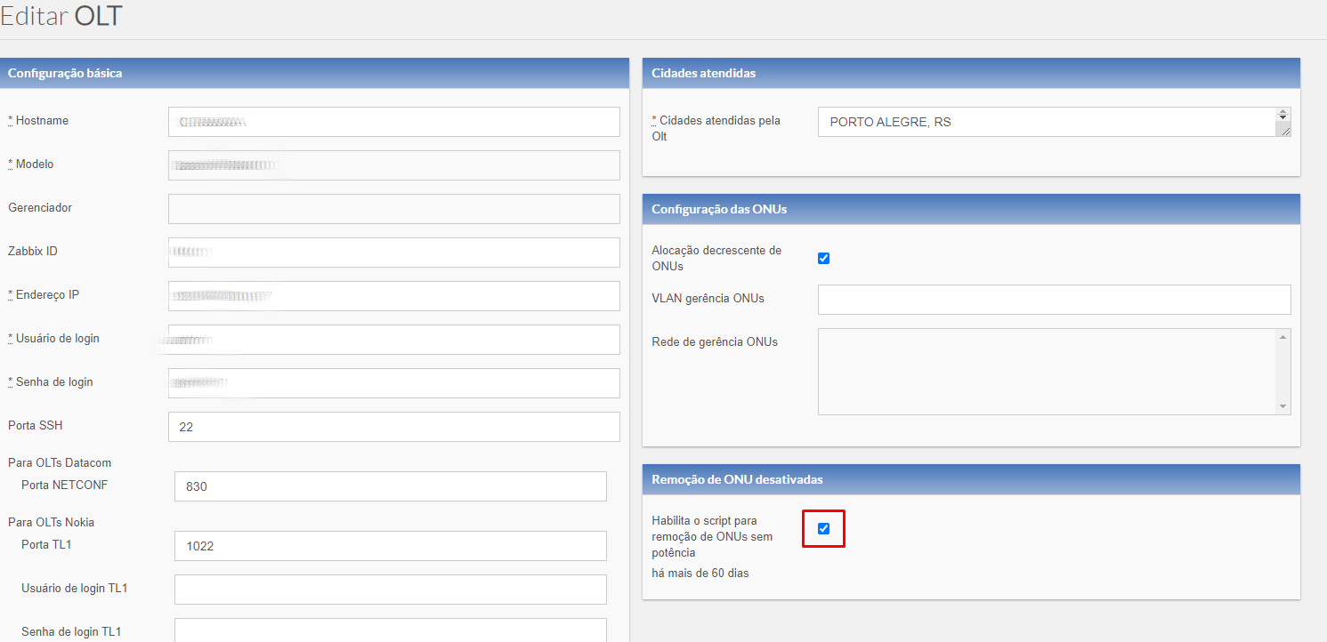Image resolution: width=1327 pixels, height=642 pixels.
Task: Toggle the Alocação decrescente de ONUs checkbox
Action: [823, 259]
